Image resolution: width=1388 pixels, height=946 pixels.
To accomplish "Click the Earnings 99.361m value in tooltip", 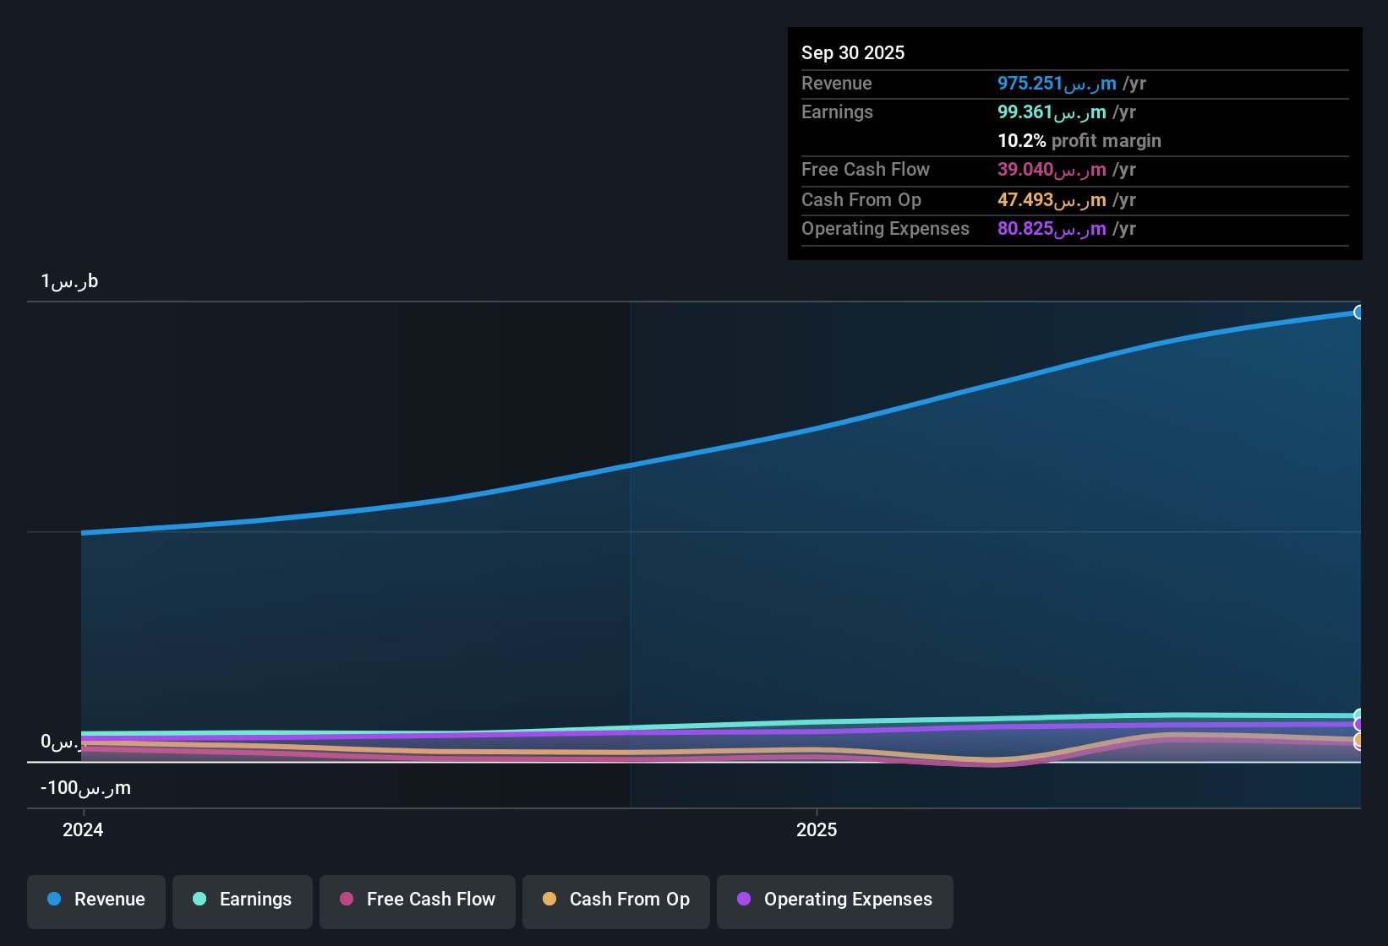I will coord(1052,111).
